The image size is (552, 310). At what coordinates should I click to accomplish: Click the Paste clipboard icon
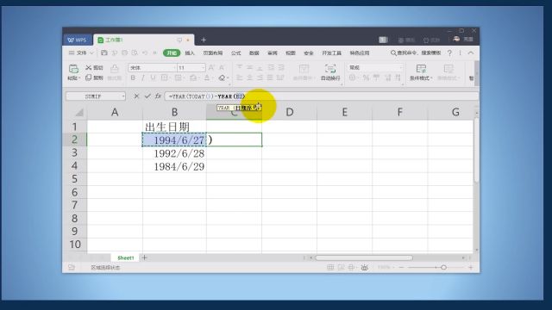pyautogui.click(x=73, y=69)
